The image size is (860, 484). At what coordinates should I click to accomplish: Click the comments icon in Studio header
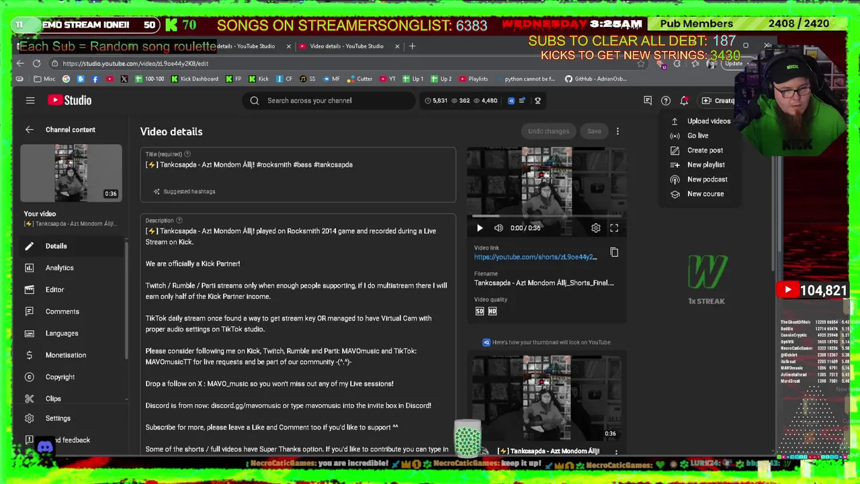[648, 101]
